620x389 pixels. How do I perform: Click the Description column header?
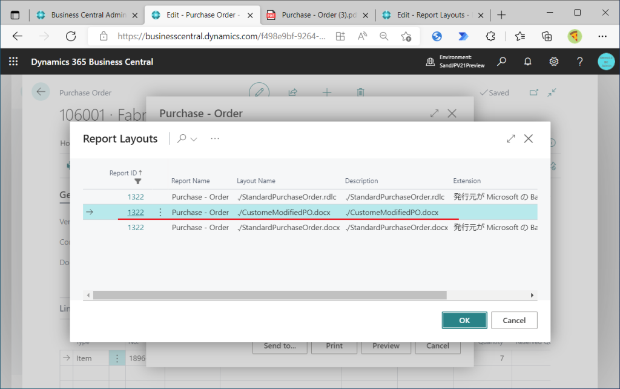coord(361,181)
